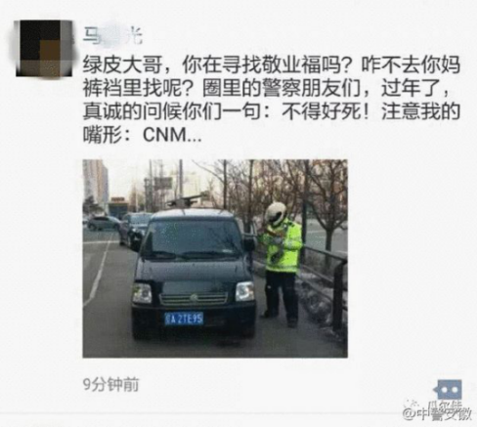Click the silver car in photo background
This screenshot has height=427, width=478.
click(104, 223)
